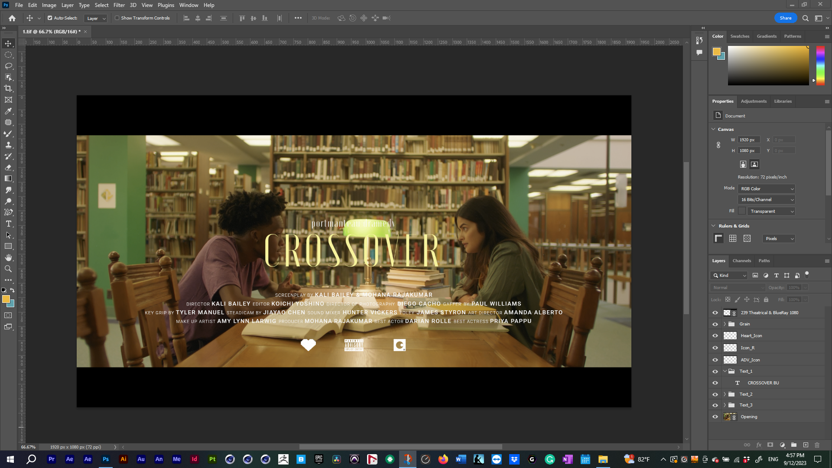Open the RGB Color mode dropdown

click(x=766, y=189)
